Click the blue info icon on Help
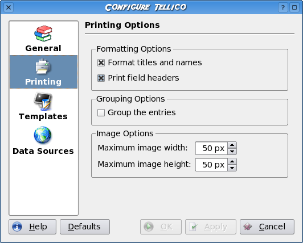Image resolution: width=303 pixels, height=243 pixels. pyautogui.click(x=17, y=227)
